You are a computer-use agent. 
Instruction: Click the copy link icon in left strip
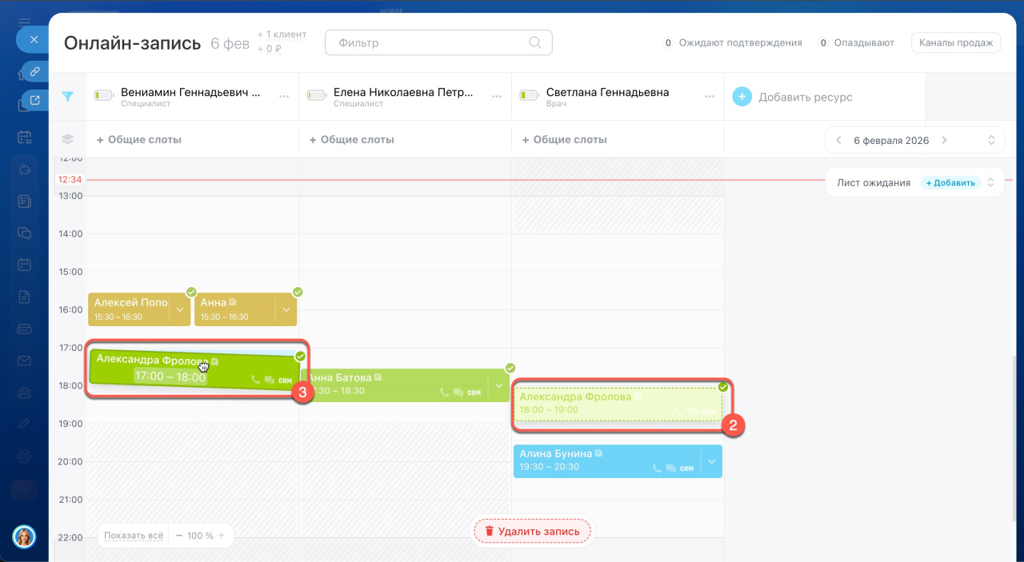[34, 72]
